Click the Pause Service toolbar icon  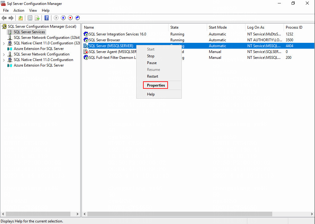pyautogui.click(x=63, y=18)
